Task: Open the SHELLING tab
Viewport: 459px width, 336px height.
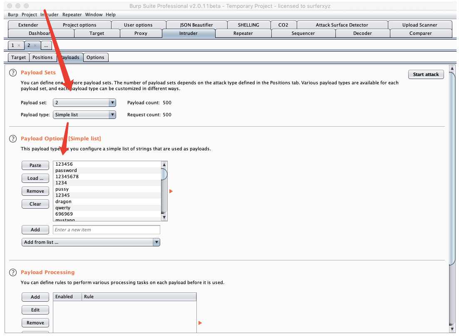Action: coord(248,25)
